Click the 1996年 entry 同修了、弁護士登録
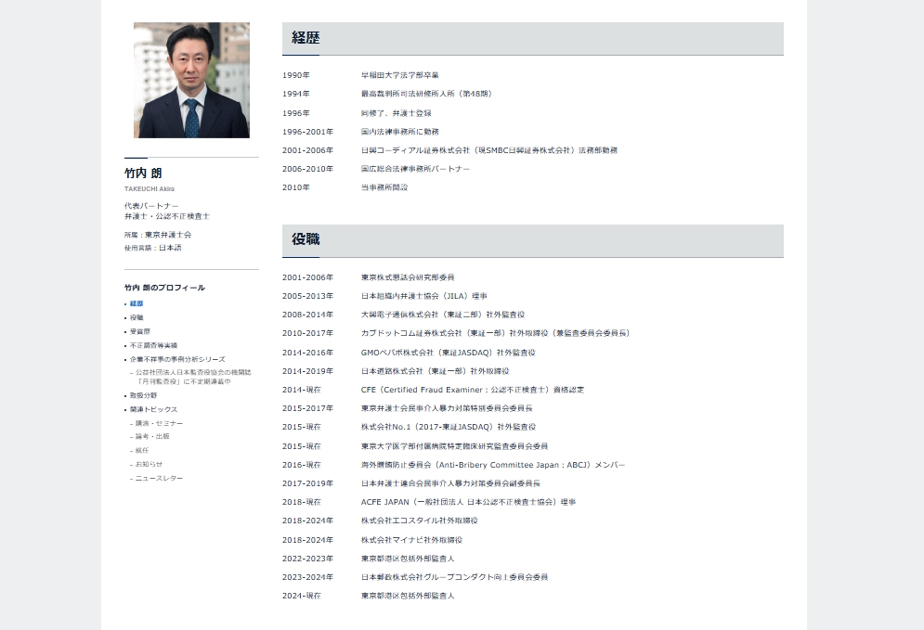The image size is (924, 630). (x=396, y=113)
